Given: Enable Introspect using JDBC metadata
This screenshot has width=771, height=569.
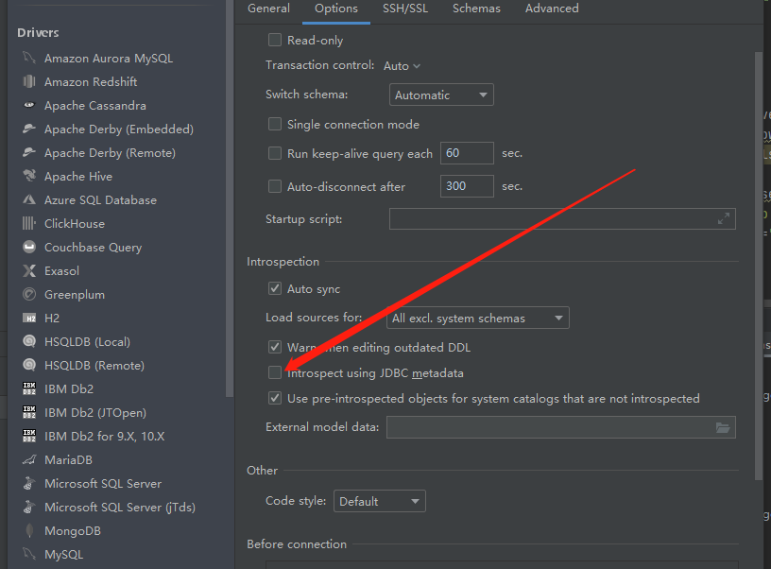Looking at the screenshot, I should click(x=274, y=372).
